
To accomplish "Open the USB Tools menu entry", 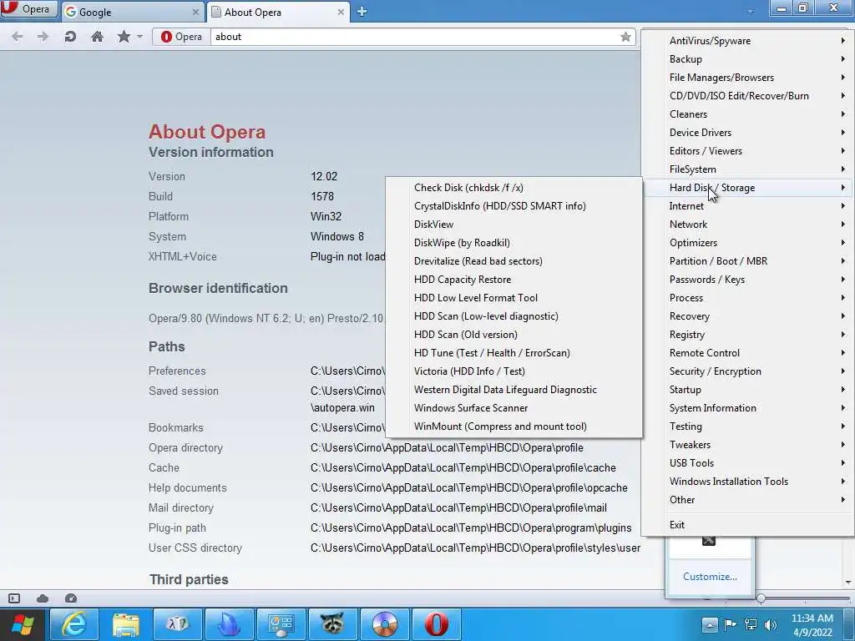I will point(746,463).
